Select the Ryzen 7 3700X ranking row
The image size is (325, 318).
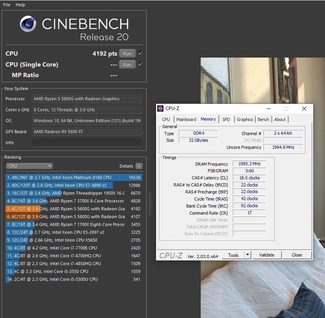click(74, 201)
